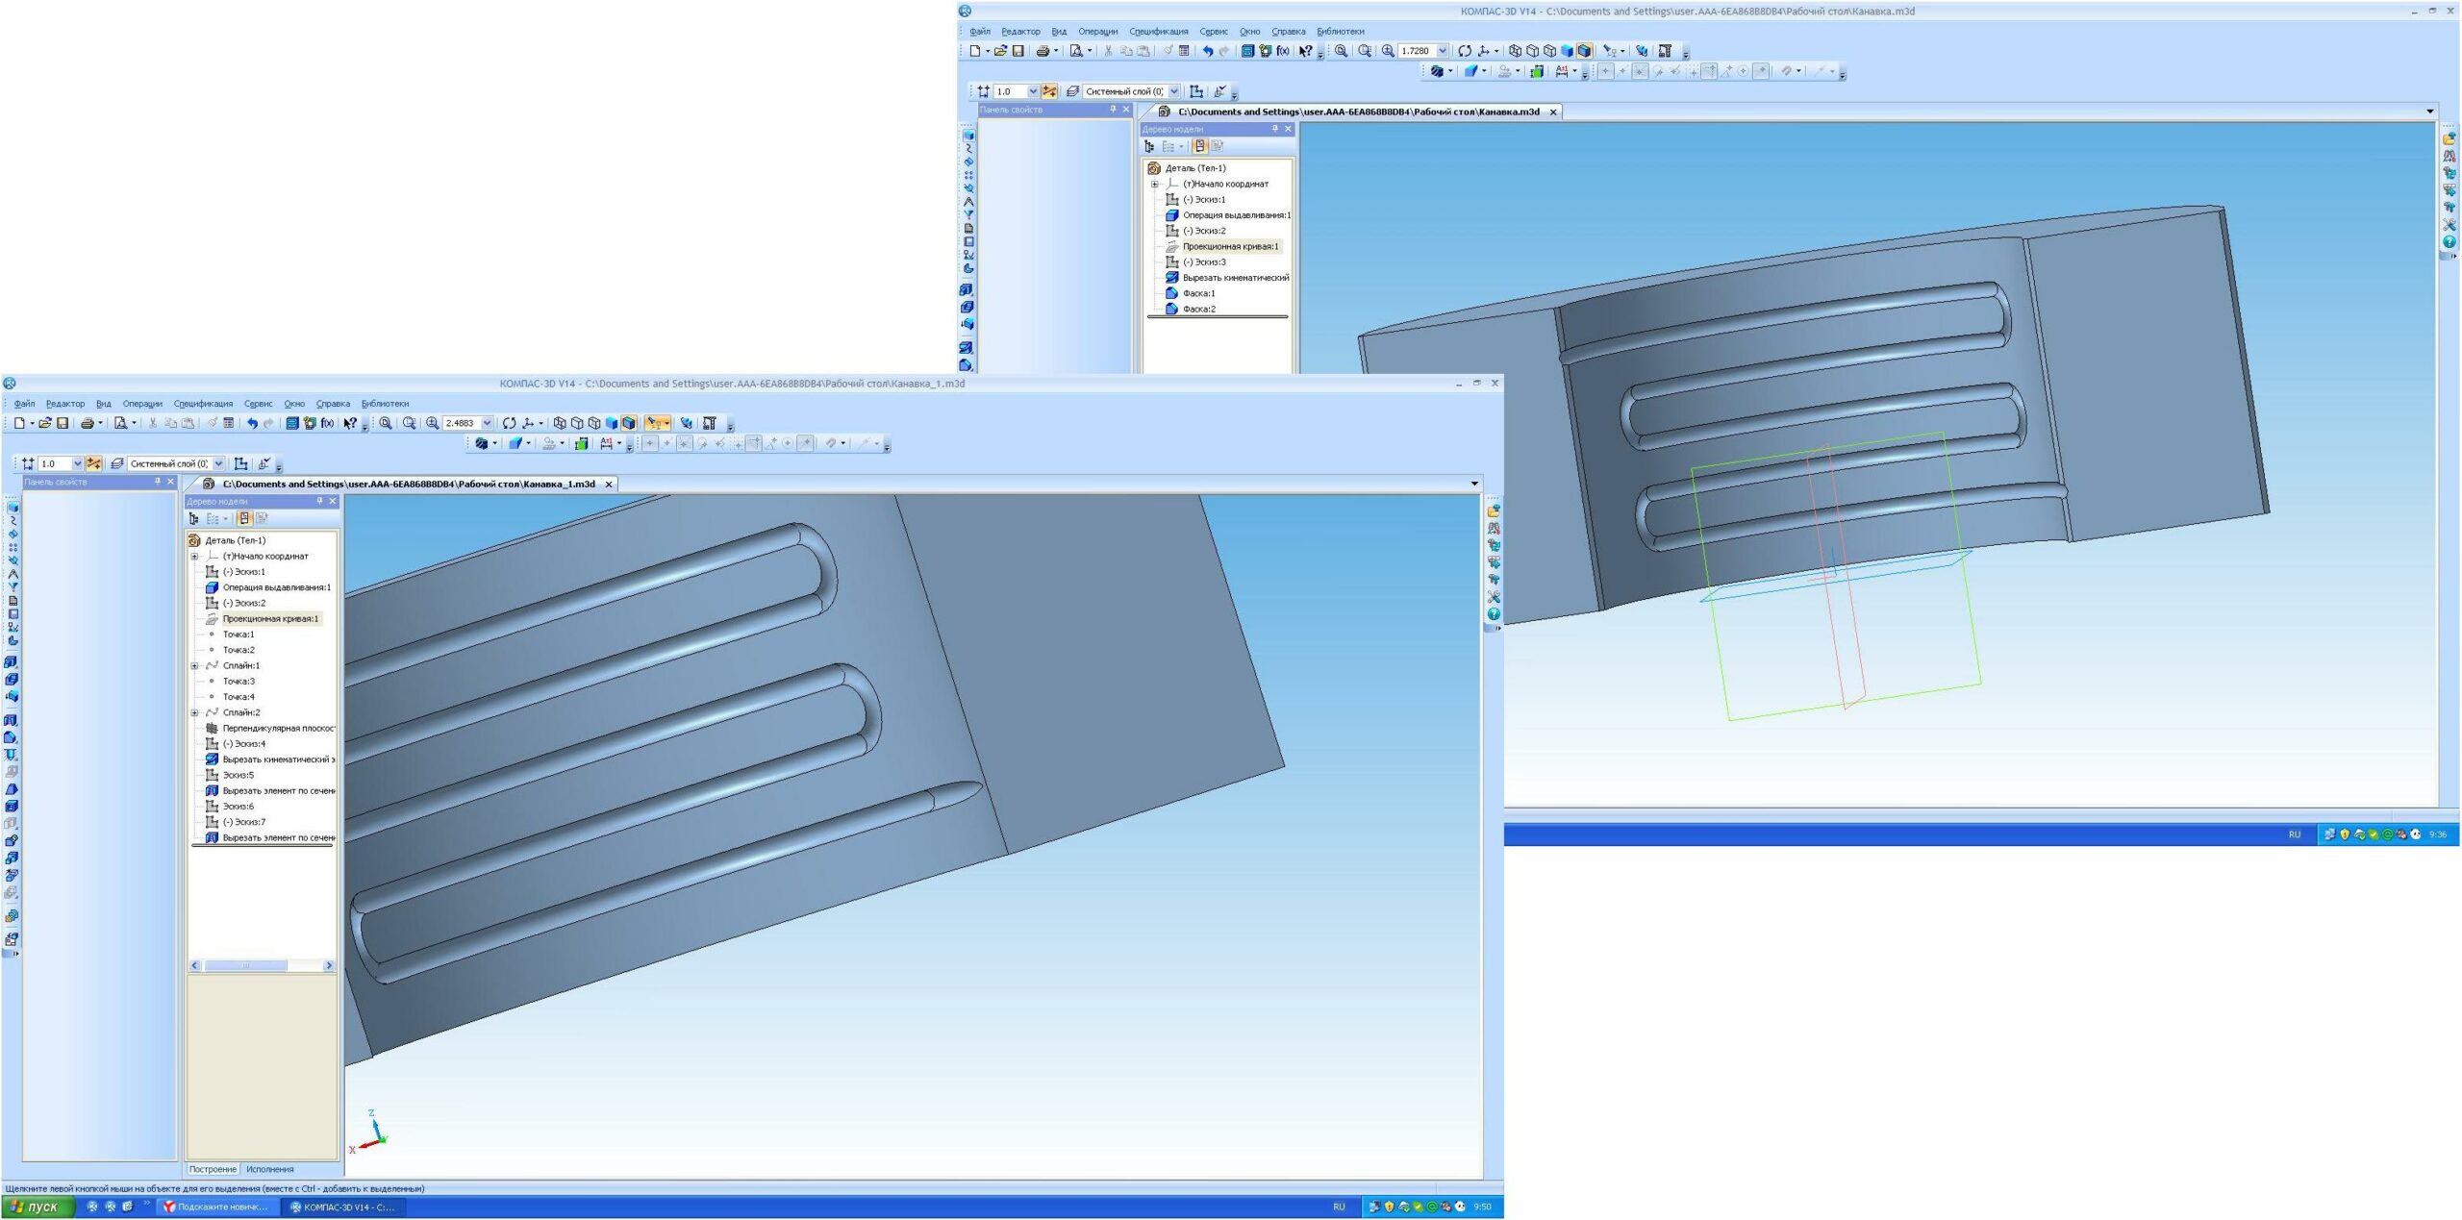Open the Операции menu in the Канавка_1 window
This screenshot has width=2462, height=1220.
click(142, 404)
